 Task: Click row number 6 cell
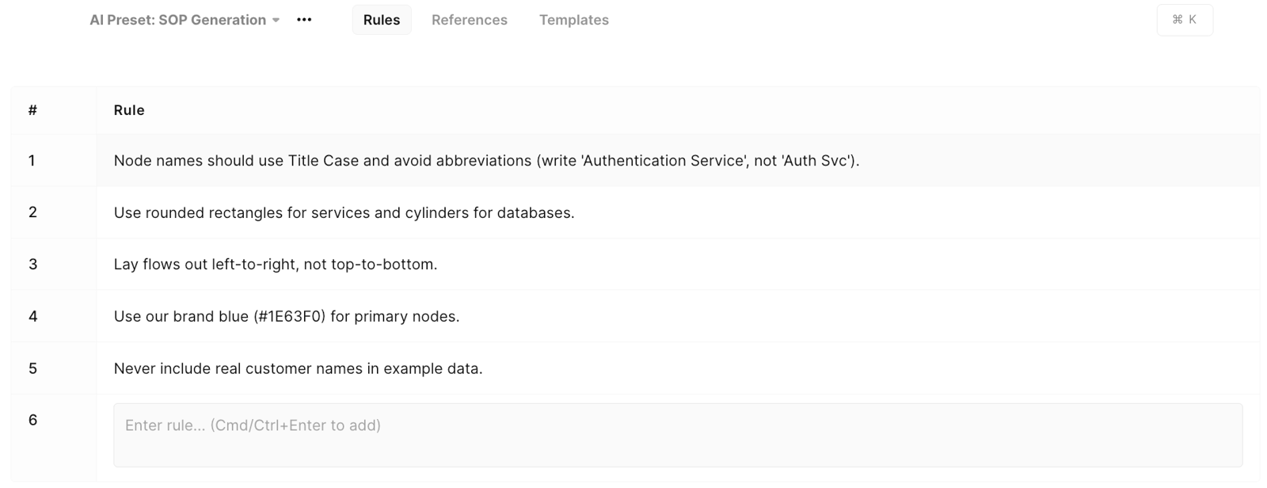54,437
